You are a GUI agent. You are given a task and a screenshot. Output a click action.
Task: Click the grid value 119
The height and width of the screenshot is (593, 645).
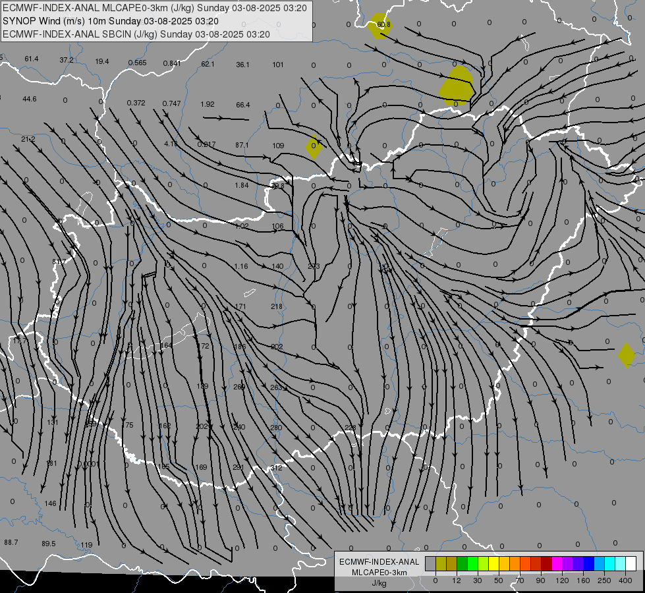86,545
